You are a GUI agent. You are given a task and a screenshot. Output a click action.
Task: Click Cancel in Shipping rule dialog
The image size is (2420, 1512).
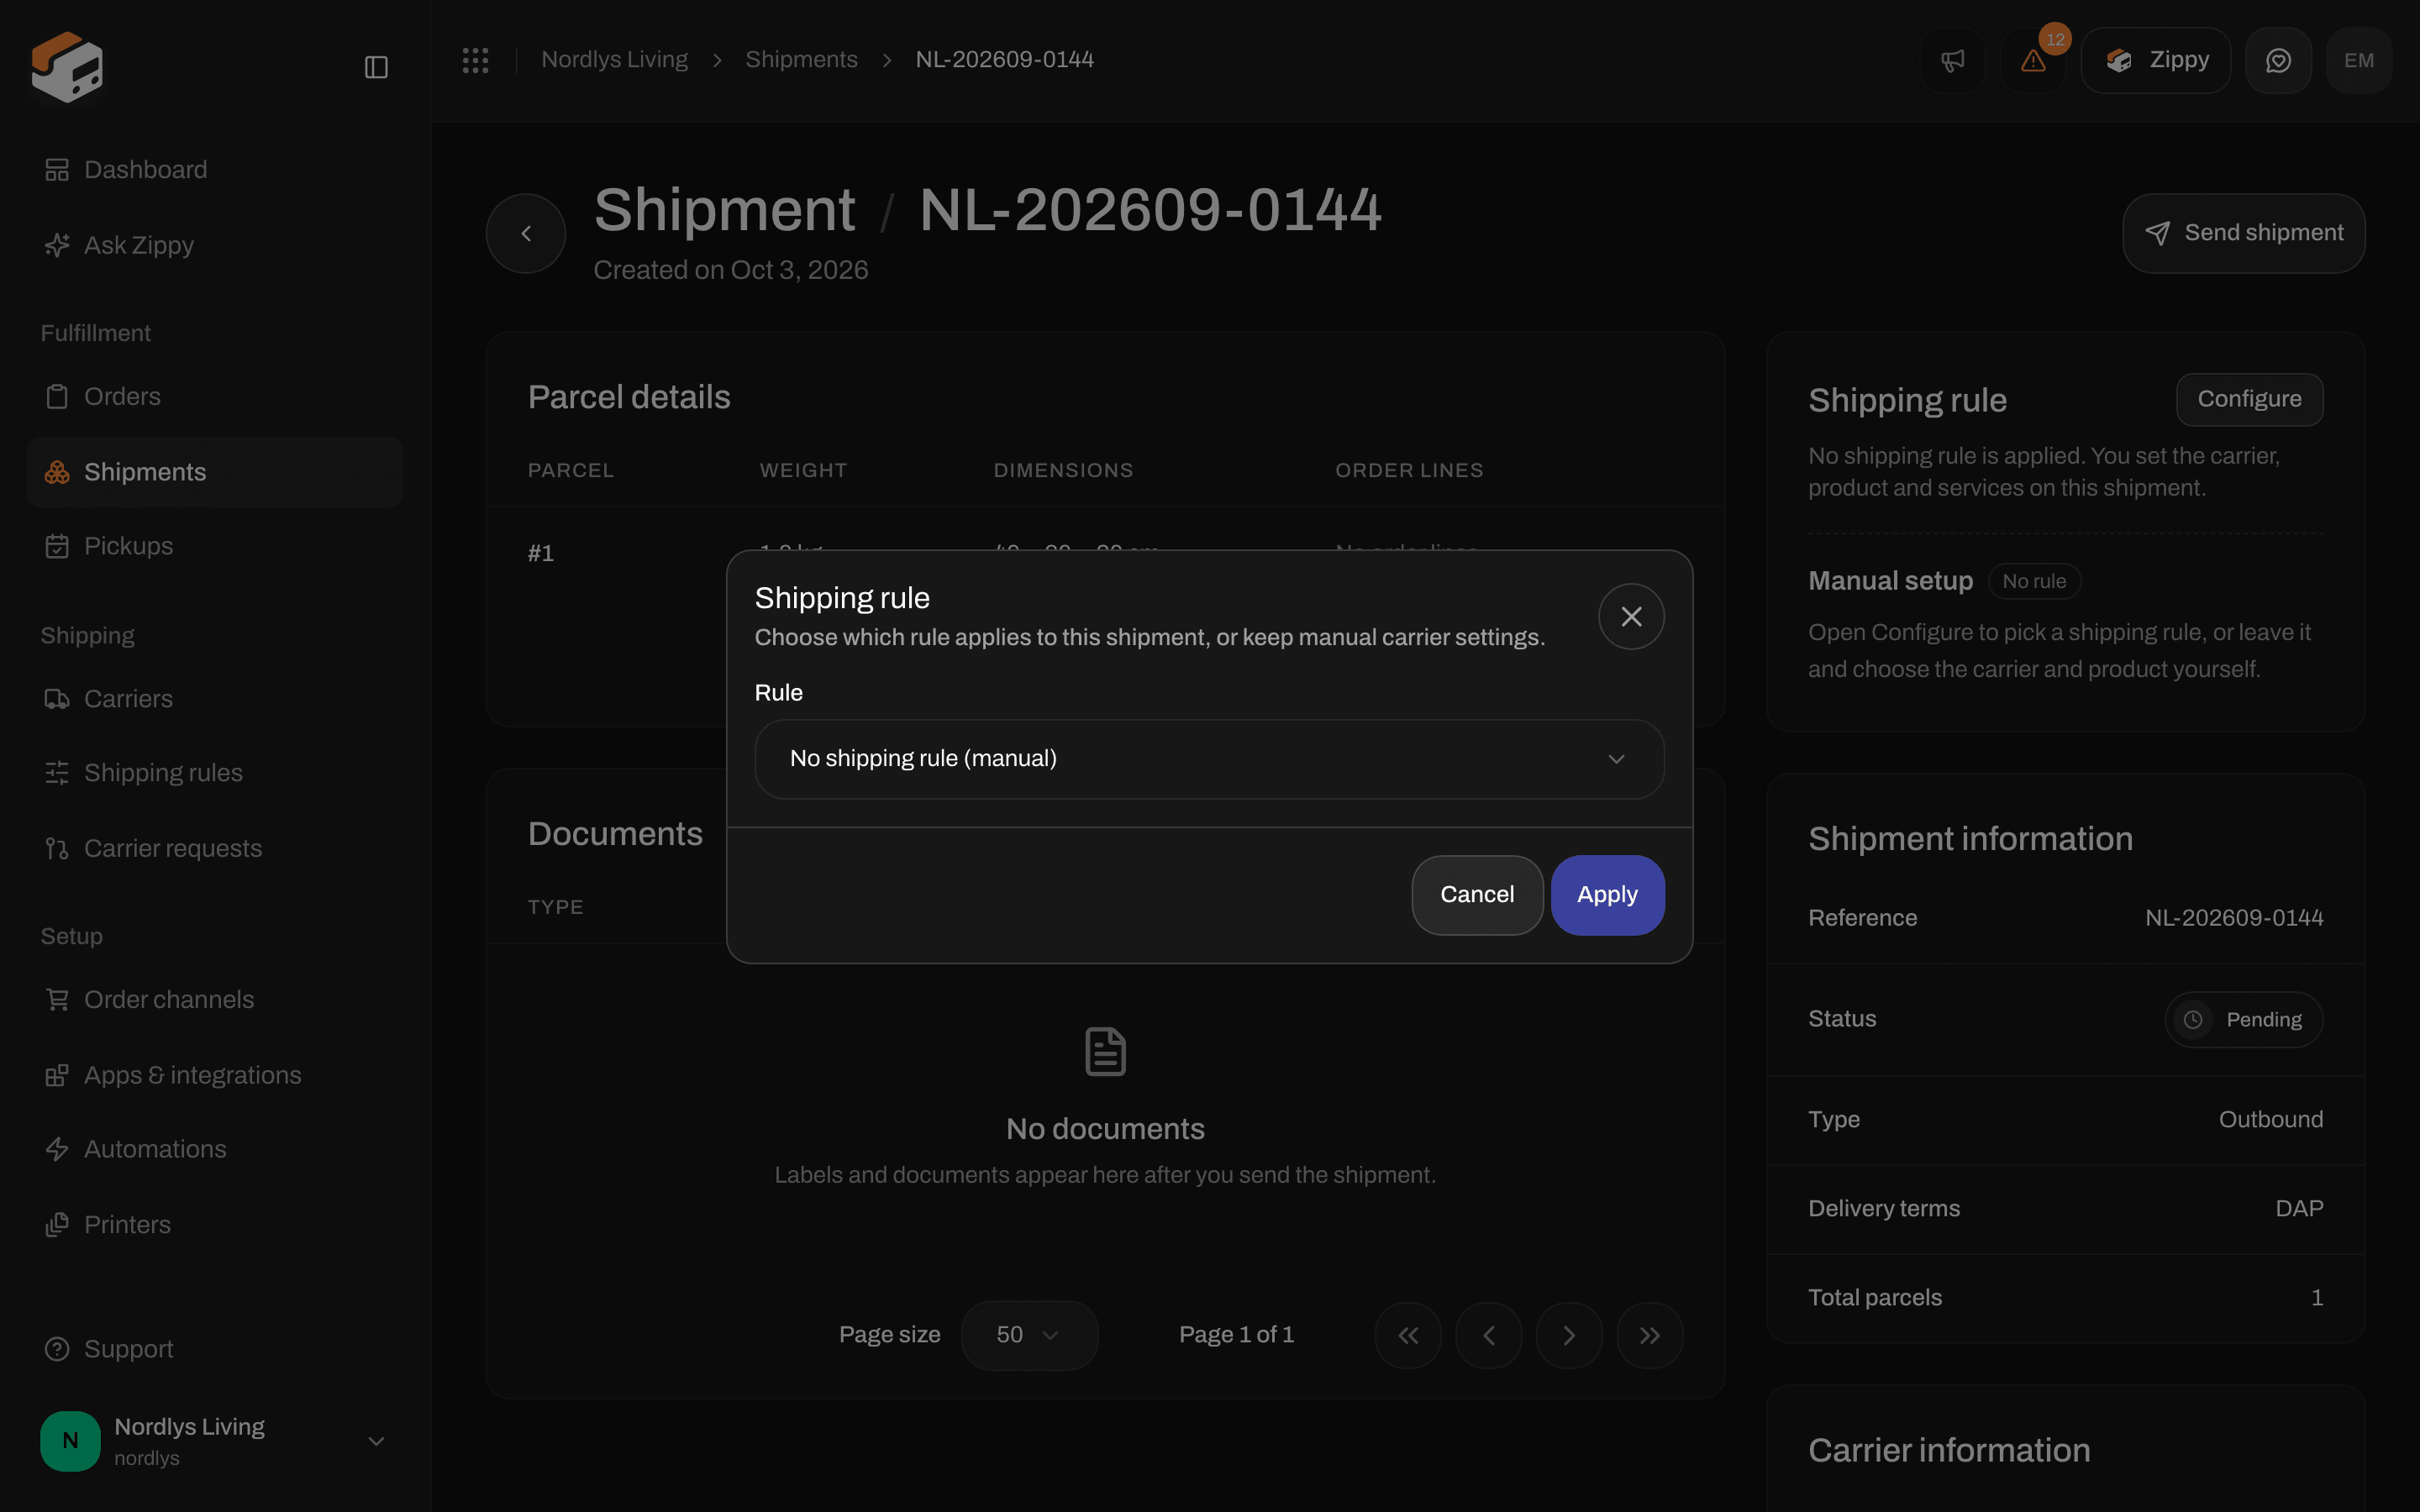(1477, 895)
